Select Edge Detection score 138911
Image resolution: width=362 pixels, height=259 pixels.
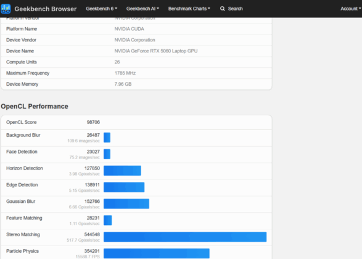(92, 185)
